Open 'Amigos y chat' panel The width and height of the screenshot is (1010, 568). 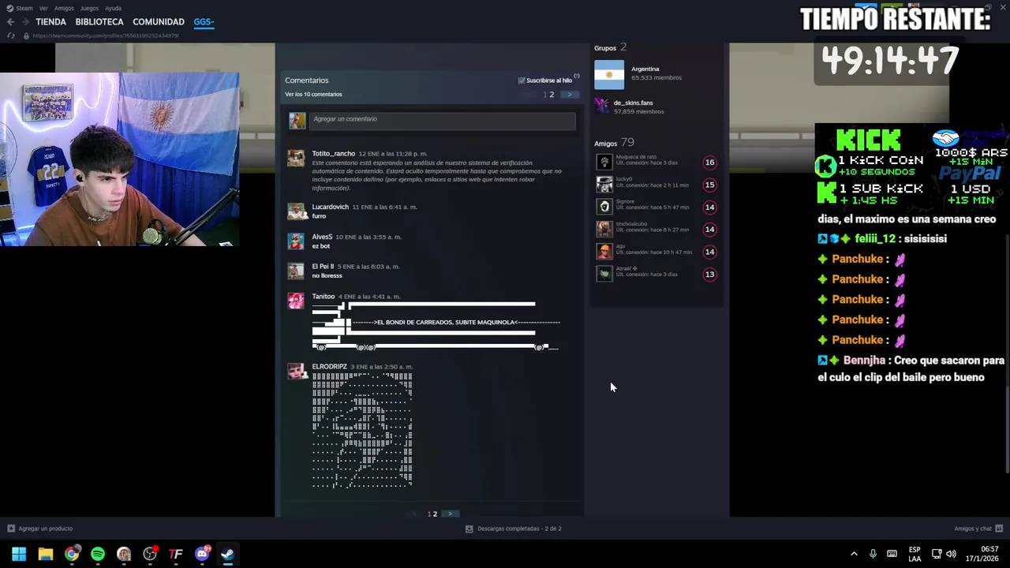point(978,529)
